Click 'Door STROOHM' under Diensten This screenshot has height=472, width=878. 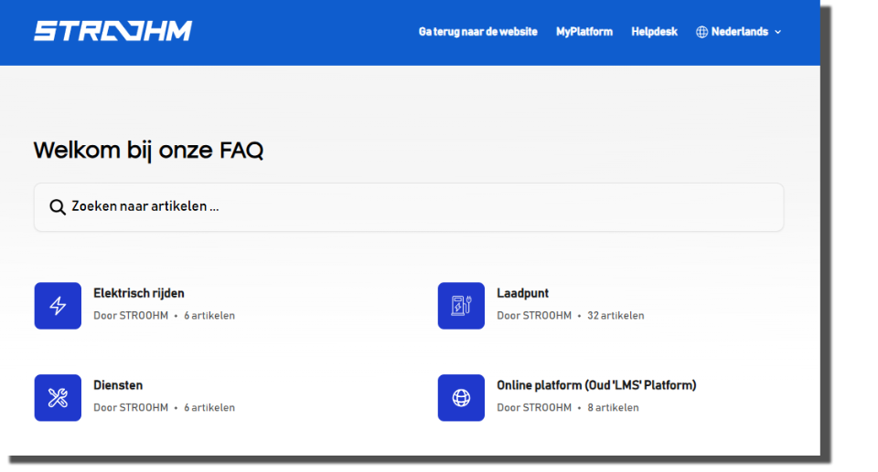pyautogui.click(x=131, y=408)
